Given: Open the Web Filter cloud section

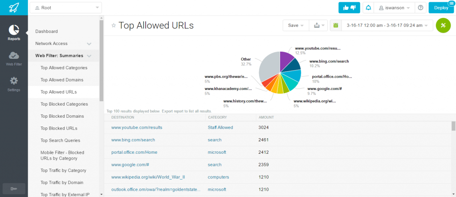Looking at the screenshot, I should click(x=14, y=58).
